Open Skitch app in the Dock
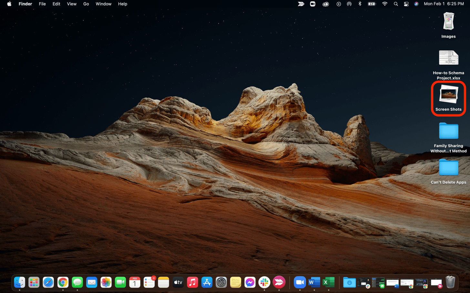 tap(279, 282)
